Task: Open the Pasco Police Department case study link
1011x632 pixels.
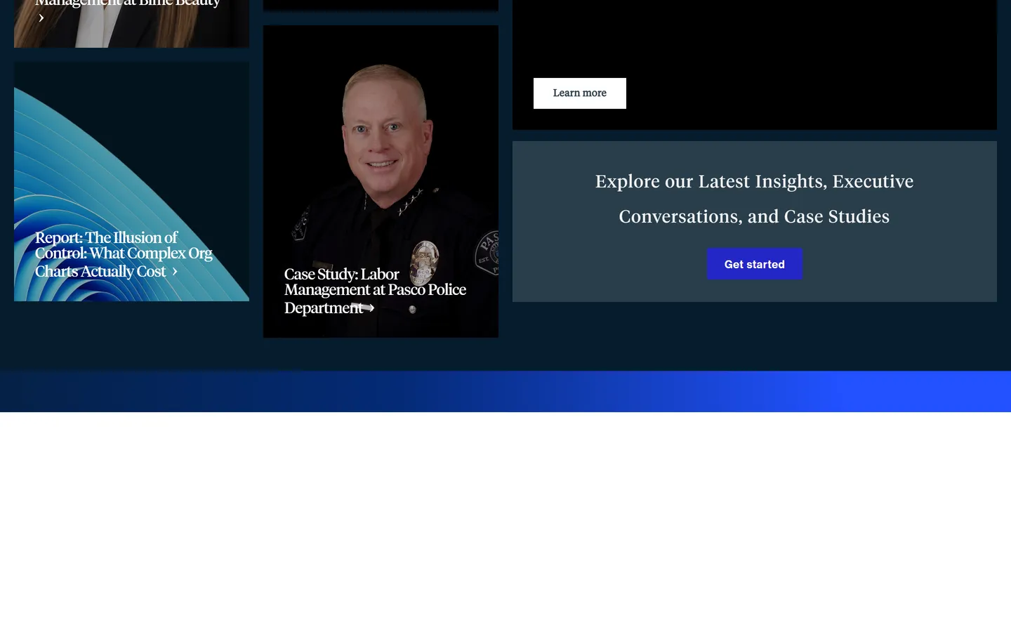Action: click(x=375, y=291)
